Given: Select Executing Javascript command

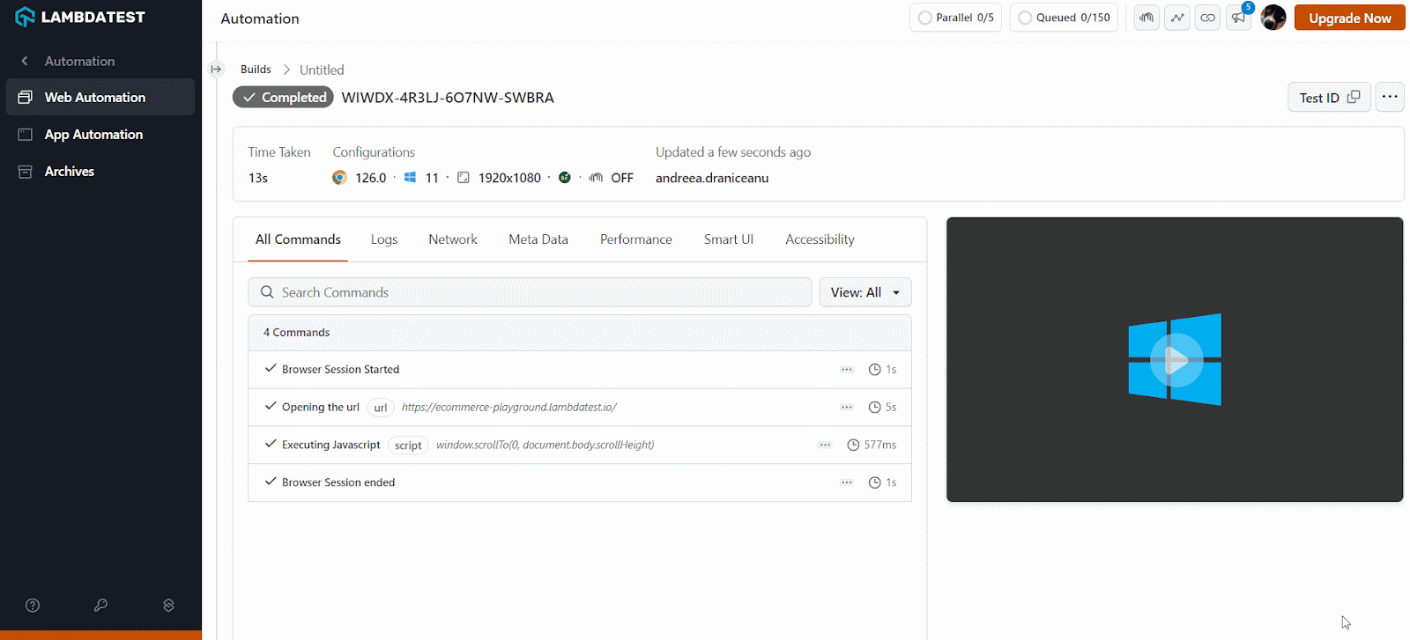Looking at the screenshot, I should click(580, 445).
